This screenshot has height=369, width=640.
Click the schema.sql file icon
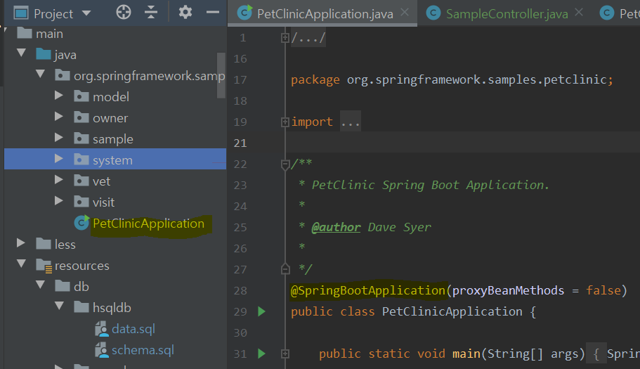click(102, 350)
